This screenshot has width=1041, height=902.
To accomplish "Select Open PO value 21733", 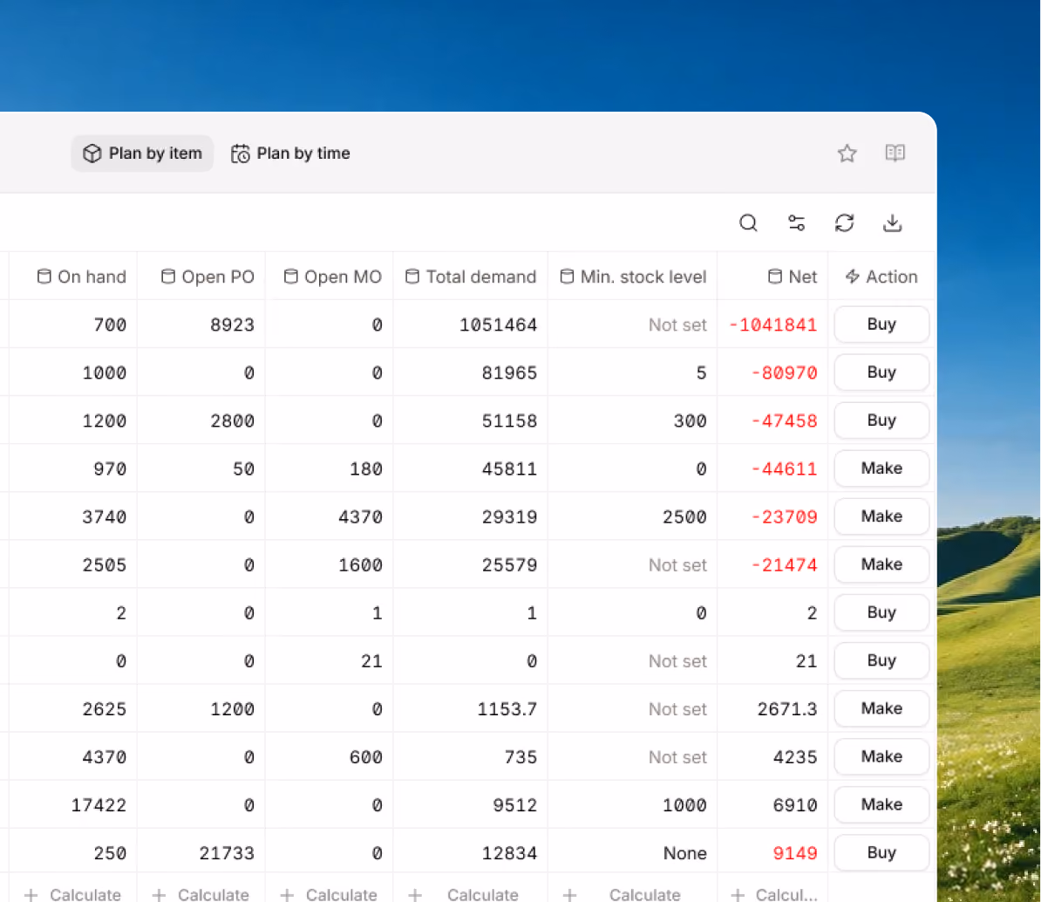I will click(227, 853).
